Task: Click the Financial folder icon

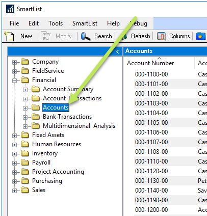Action: pos(25,80)
